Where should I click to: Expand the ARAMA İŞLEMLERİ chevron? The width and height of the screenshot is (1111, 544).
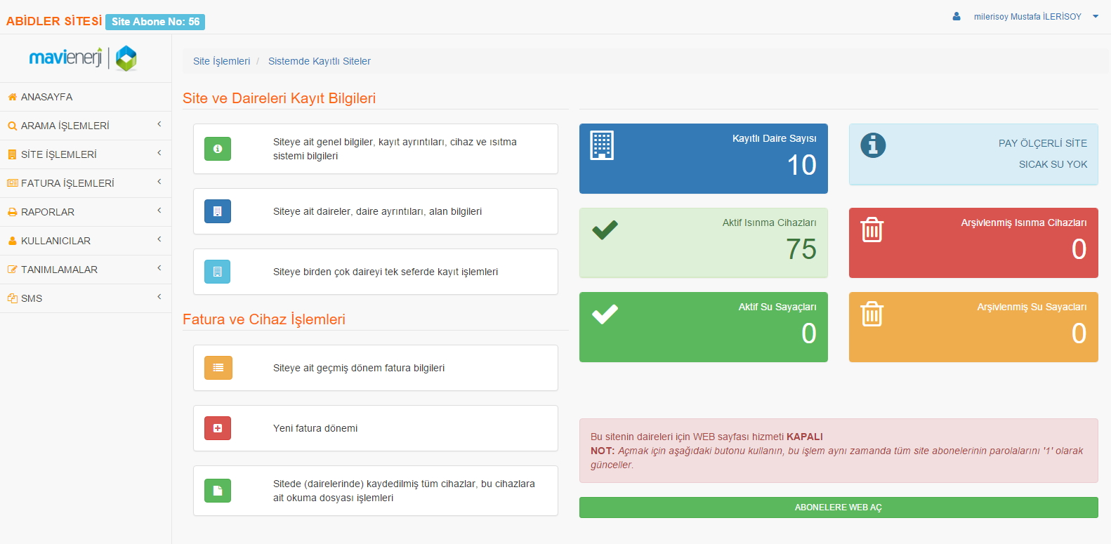click(x=159, y=124)
